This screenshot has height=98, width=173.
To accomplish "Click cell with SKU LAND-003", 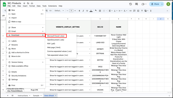I will coord(100,43).
